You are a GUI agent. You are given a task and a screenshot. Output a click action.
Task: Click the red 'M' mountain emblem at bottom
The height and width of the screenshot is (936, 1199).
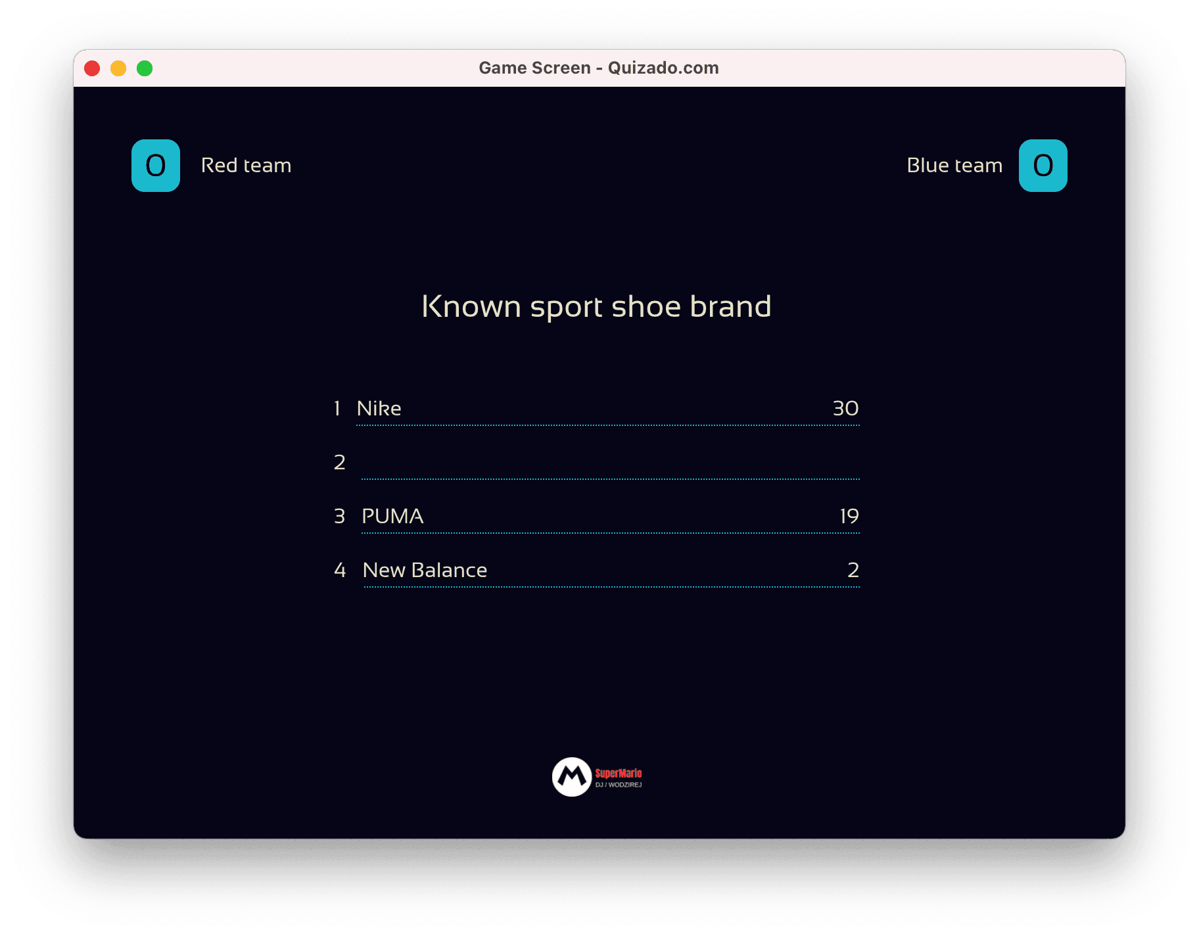[571, 777]
